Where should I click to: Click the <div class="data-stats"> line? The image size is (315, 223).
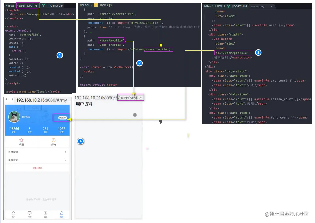coord(226,72)
